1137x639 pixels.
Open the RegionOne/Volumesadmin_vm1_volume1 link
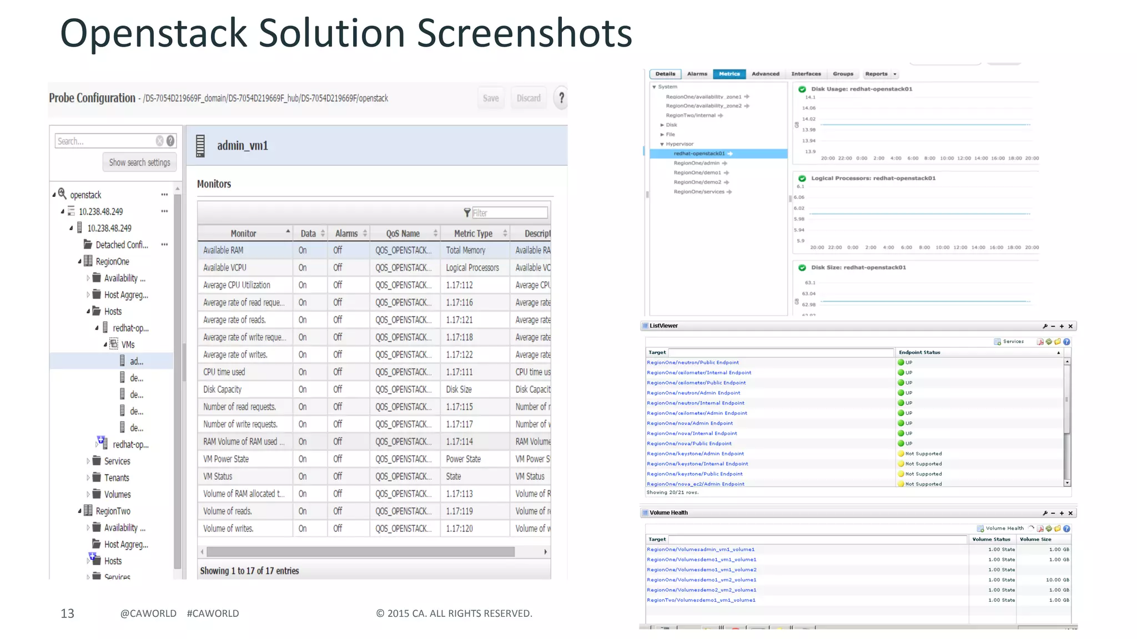[700, 550]
